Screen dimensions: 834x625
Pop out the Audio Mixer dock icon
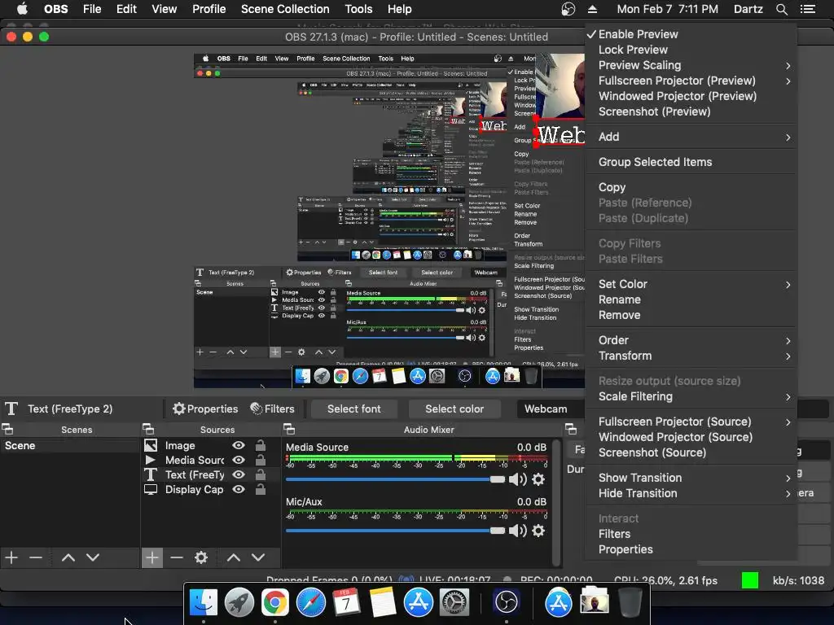(x=289, y=429)
